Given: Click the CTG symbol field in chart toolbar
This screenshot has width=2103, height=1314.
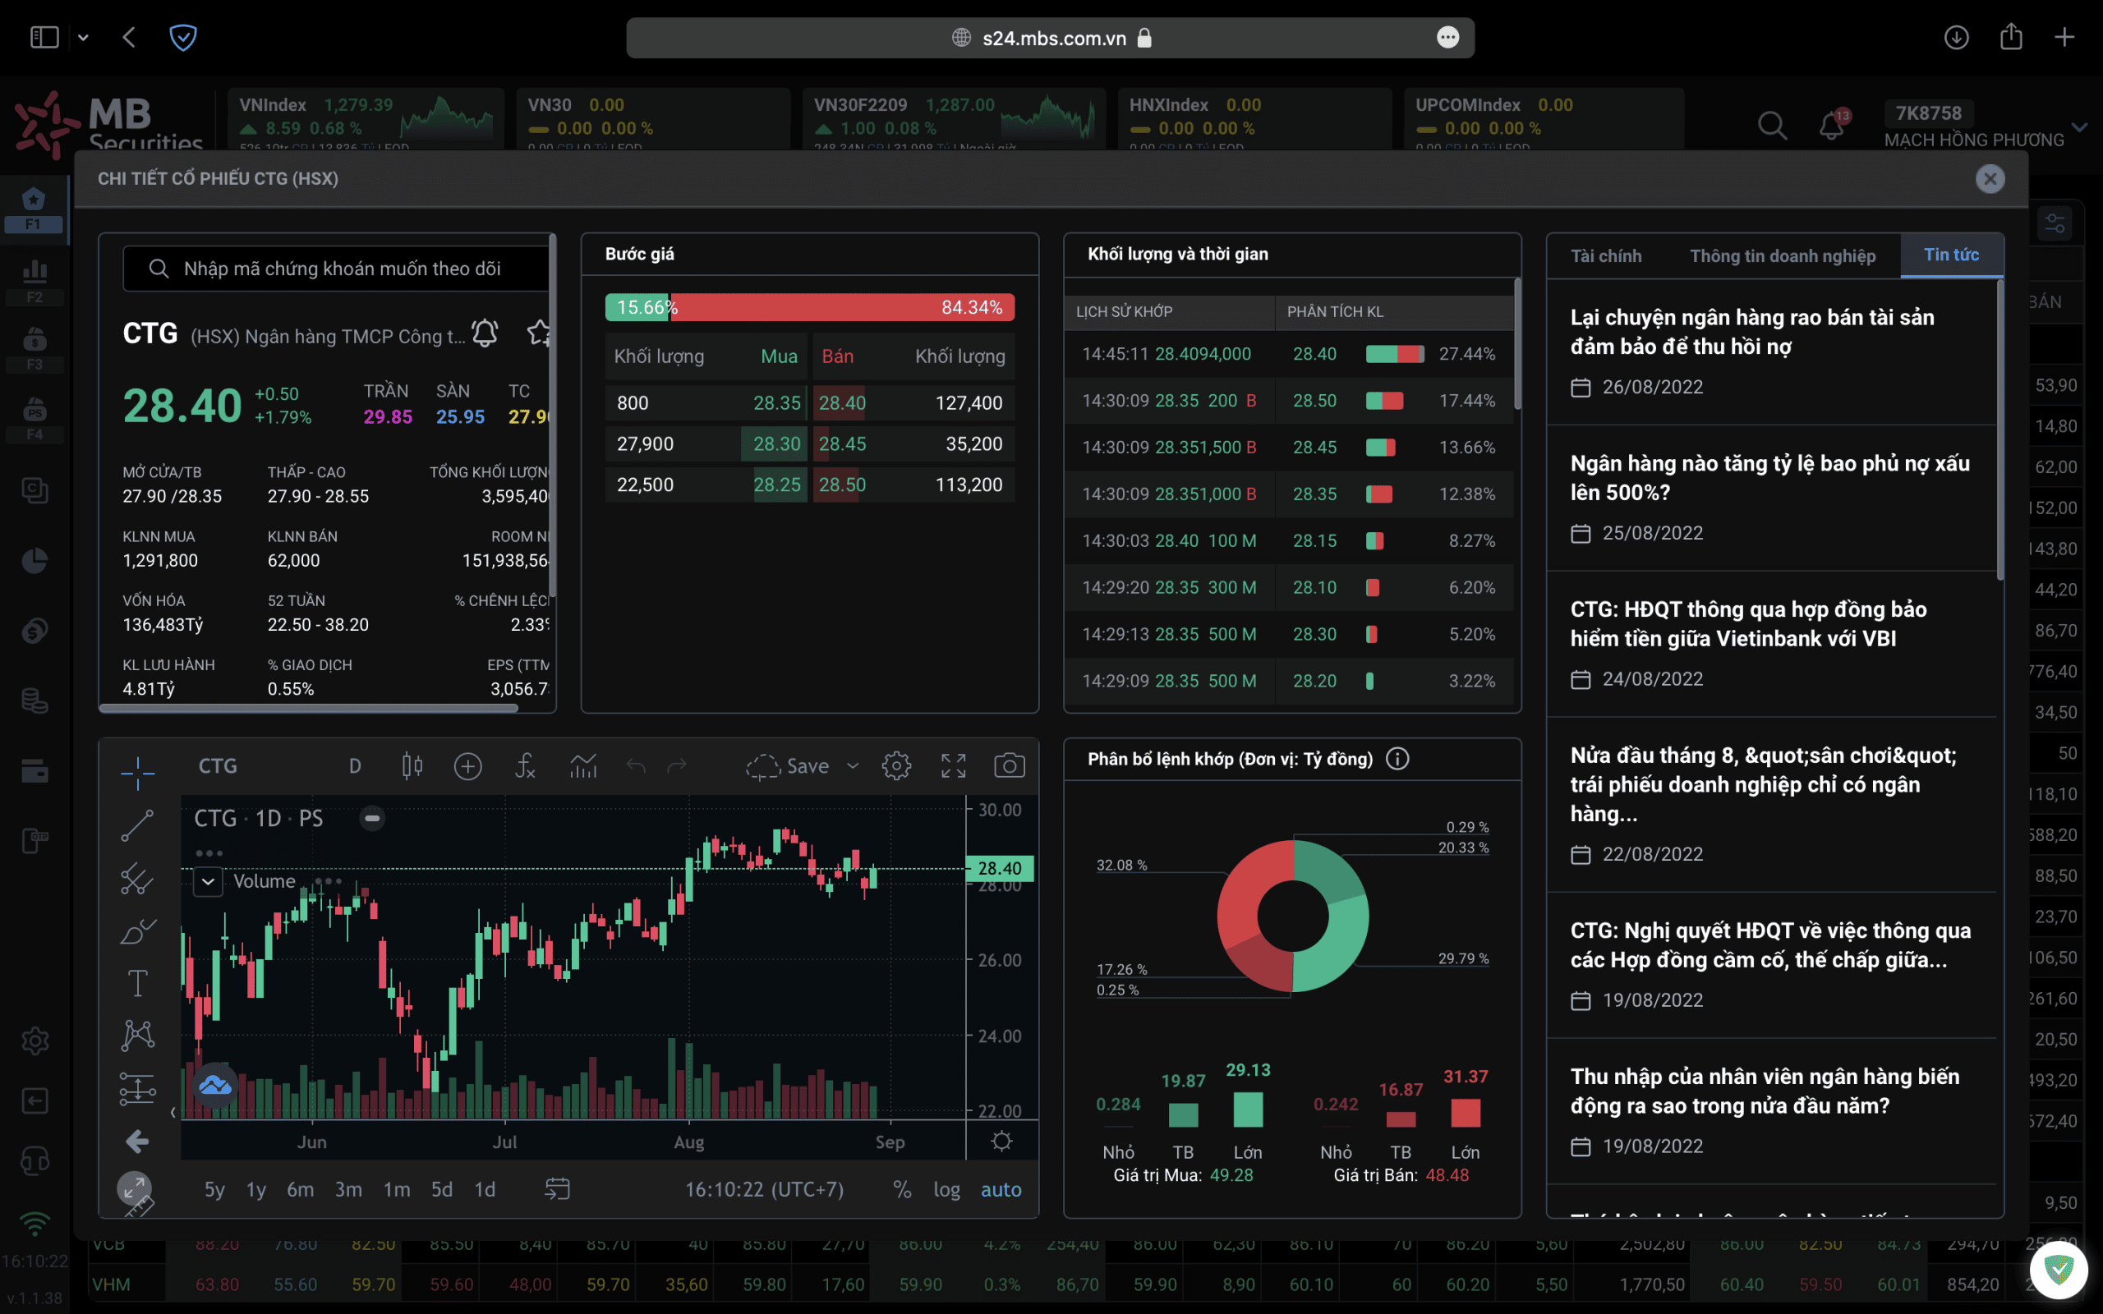Looking at the screenshot, I should (x=219, y=765).
